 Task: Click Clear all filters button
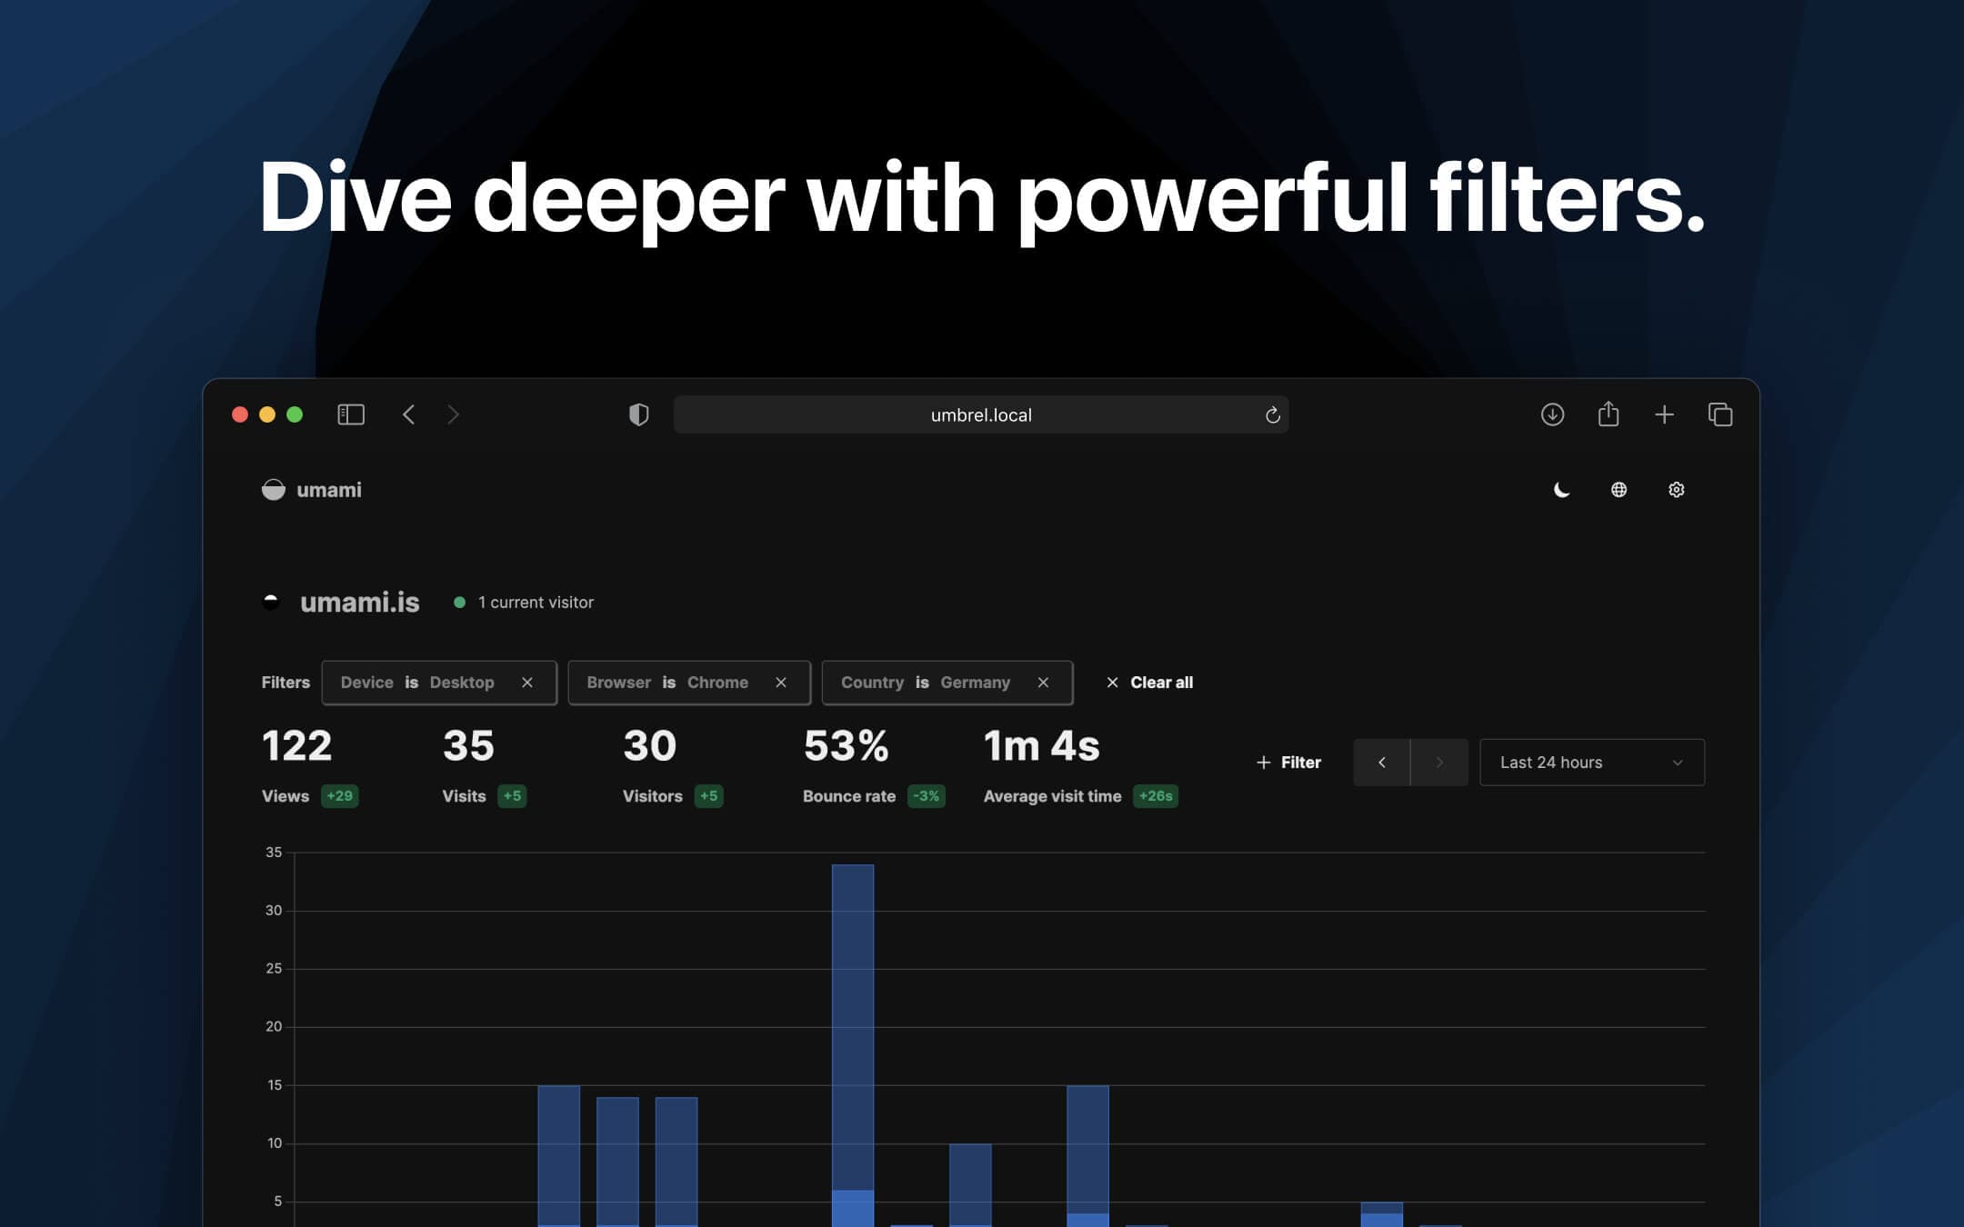tap(1148, 683)
